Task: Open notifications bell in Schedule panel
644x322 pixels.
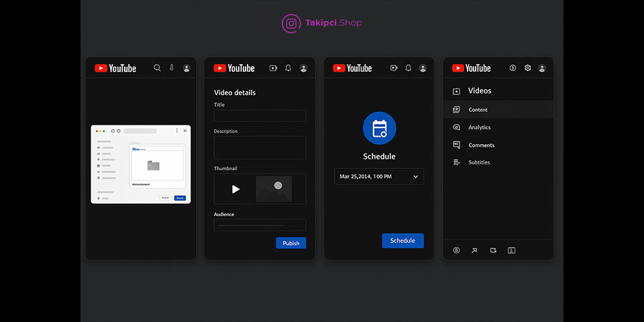Action: pos(409,68)
